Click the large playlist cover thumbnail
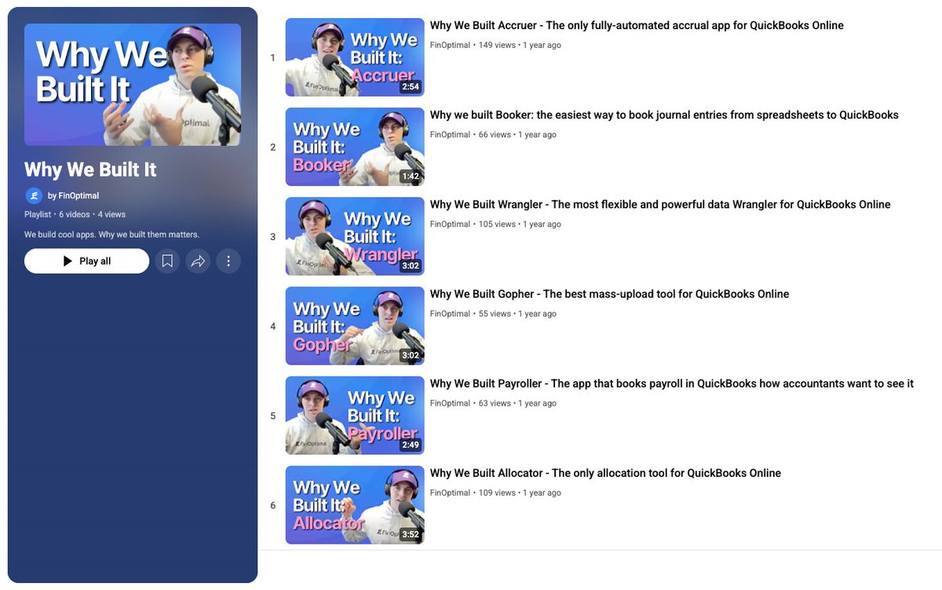The image size is (942, 590). click(x=133, y=85)
